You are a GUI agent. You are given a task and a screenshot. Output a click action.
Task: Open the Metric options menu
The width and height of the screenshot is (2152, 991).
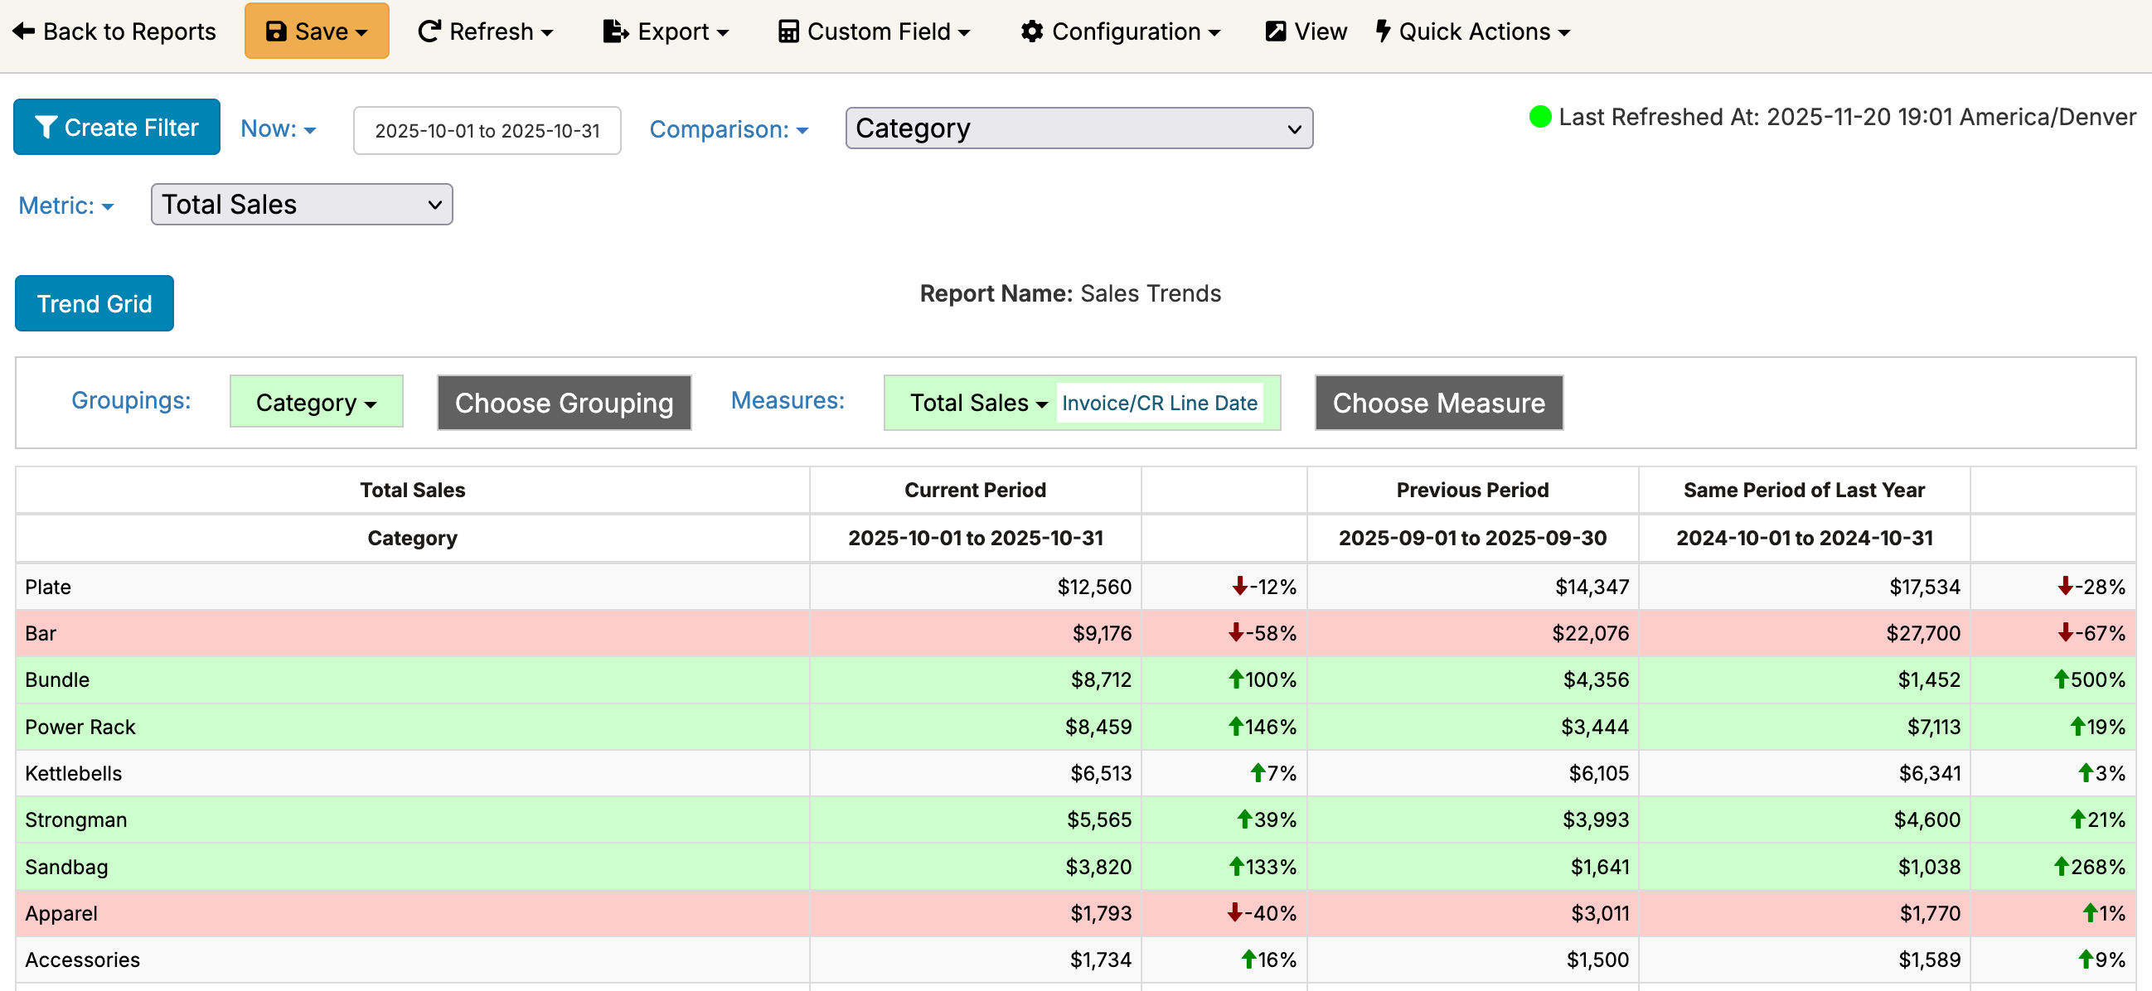[66, 205]
